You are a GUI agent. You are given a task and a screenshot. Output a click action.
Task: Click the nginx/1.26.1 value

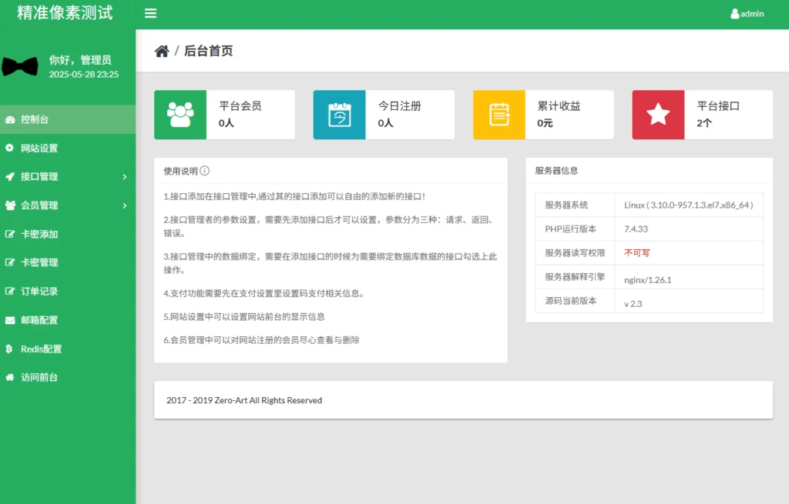pos(647,280)
